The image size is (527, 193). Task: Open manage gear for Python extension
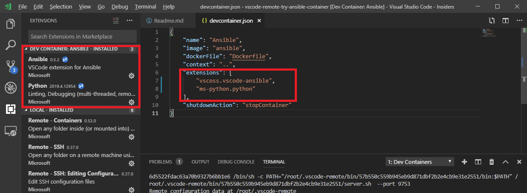tap(132, 102)
